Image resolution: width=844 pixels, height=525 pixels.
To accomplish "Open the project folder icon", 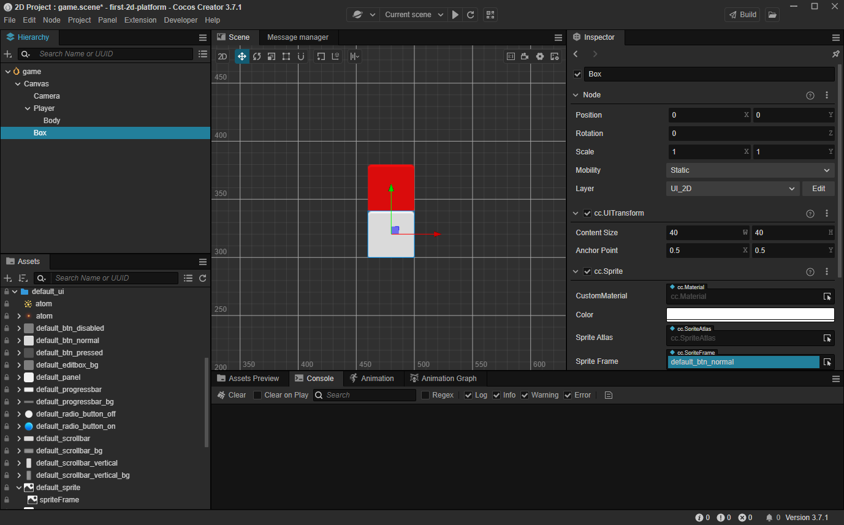I will [772, 15].
